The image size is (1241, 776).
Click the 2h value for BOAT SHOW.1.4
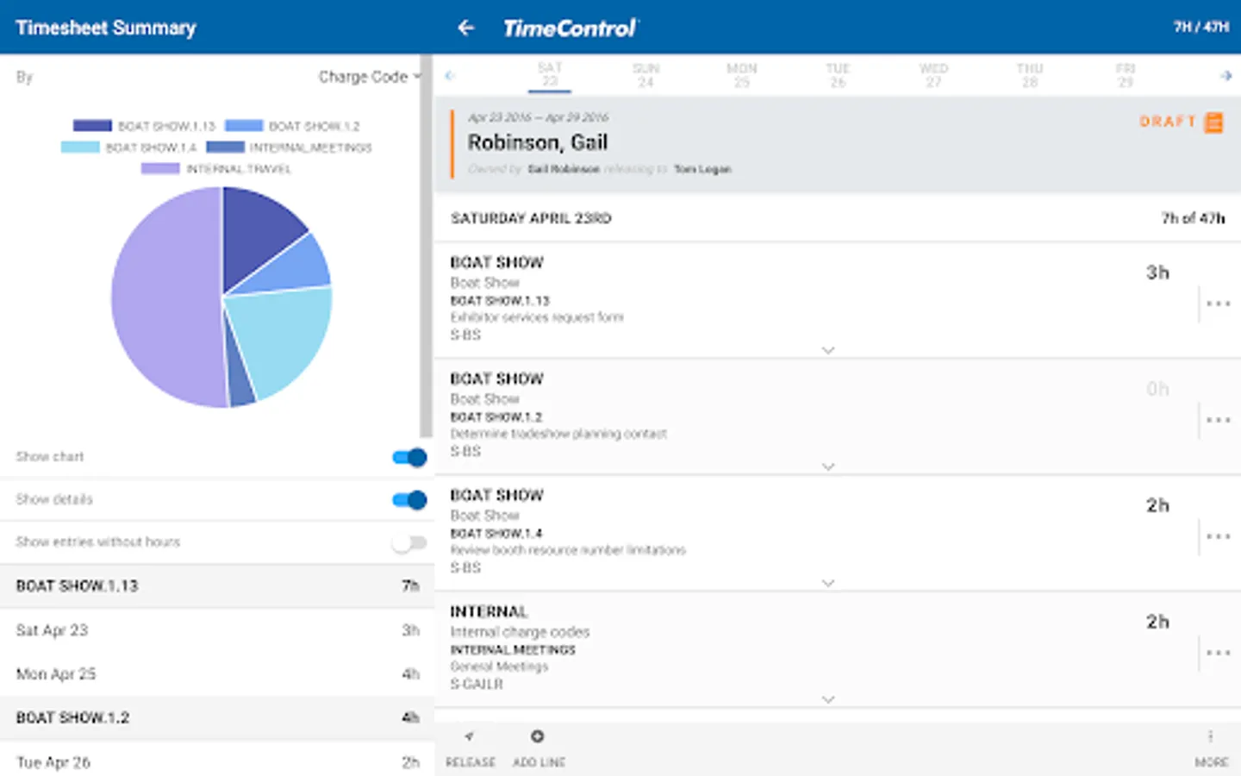click(1157, 506)
